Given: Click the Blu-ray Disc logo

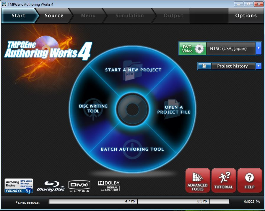Looking at the screenshot, I should click(51, 186).
